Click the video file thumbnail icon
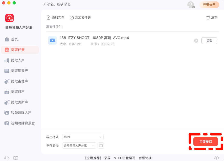224x161 pixels. click(52, 40)
